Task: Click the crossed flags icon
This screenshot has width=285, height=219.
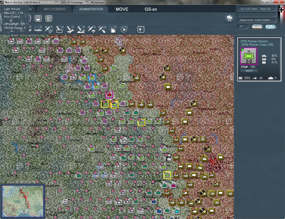Action: (229, 18)
